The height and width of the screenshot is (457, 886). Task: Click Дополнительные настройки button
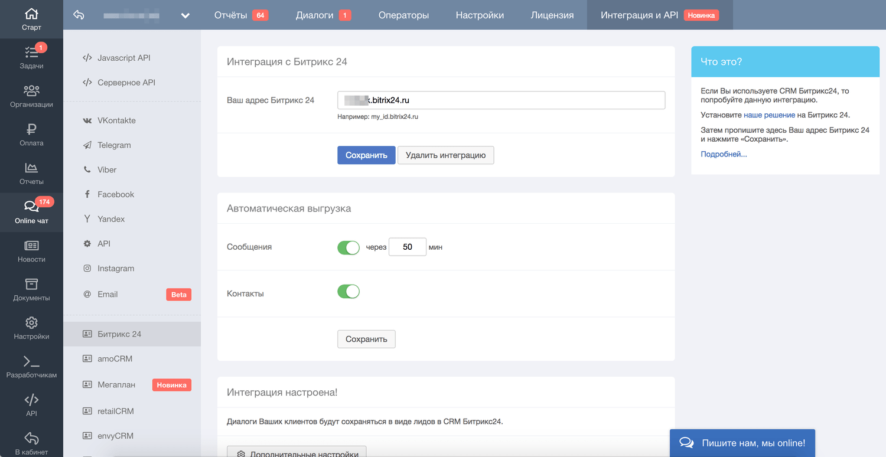(x=297, y=452)
